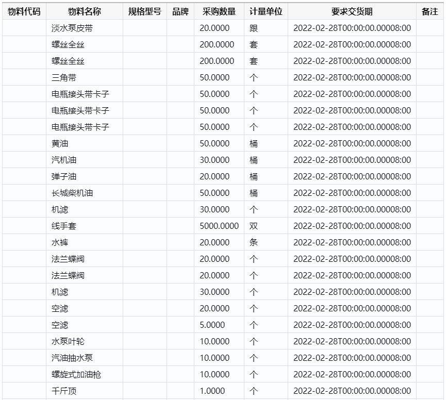Select the 30.0000 quantity for 汽机油
The height and width of the screenshot is (400, 448).
tap(219, 160)
